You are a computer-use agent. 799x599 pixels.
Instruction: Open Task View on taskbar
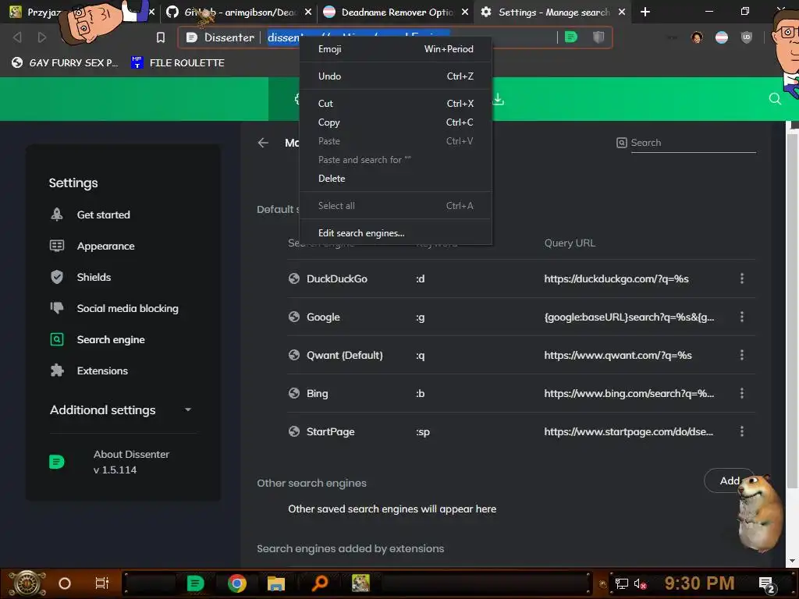click(x=102, y=583)
